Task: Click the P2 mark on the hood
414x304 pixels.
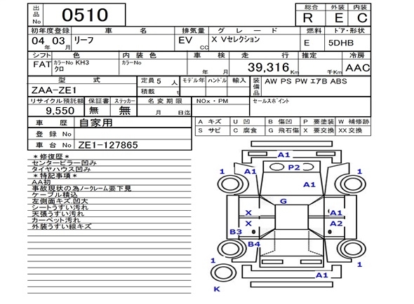Action: coord(294,167)
